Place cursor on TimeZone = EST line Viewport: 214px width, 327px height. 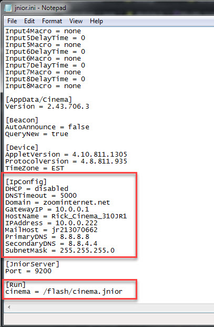pyautogui.click(x=35, y=168)
